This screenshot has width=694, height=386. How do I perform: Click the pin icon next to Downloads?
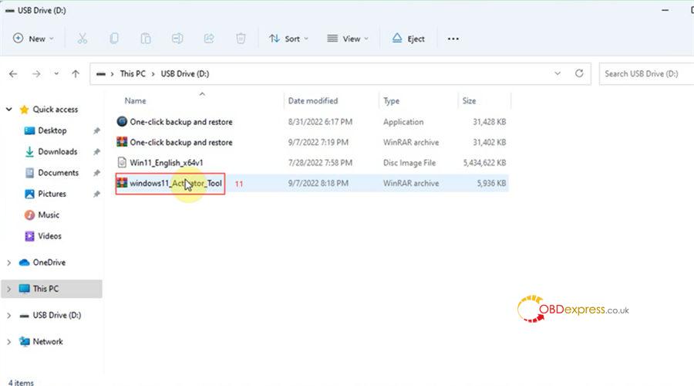coord(96,151)
